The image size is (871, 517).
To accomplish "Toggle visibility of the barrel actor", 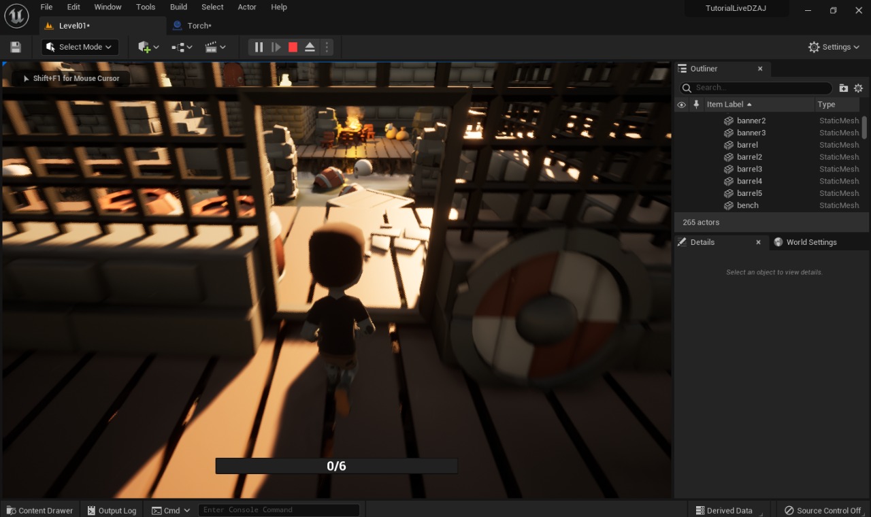I will [681, 144].
